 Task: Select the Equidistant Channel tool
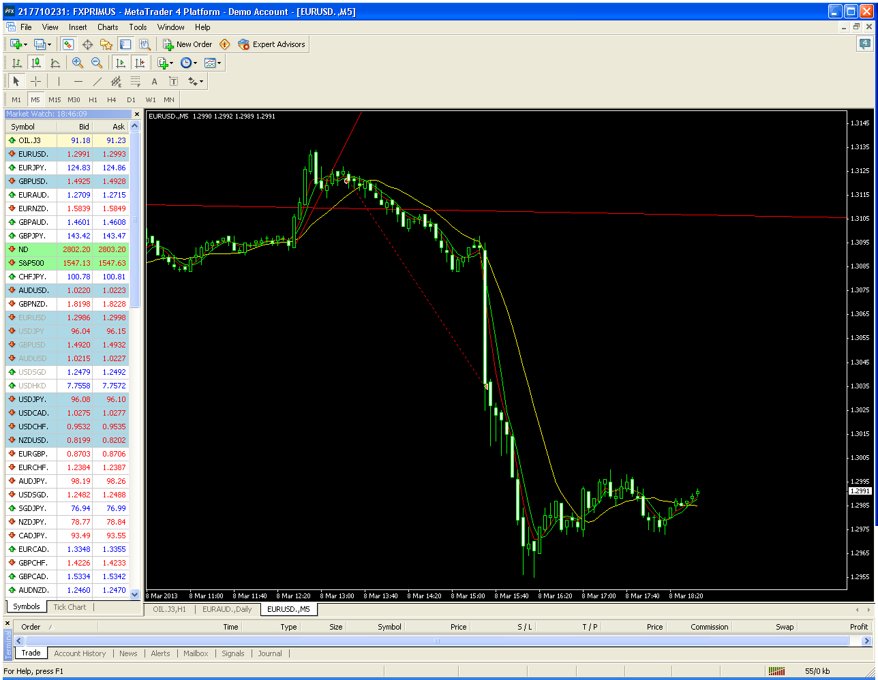[x=116, y=81]
